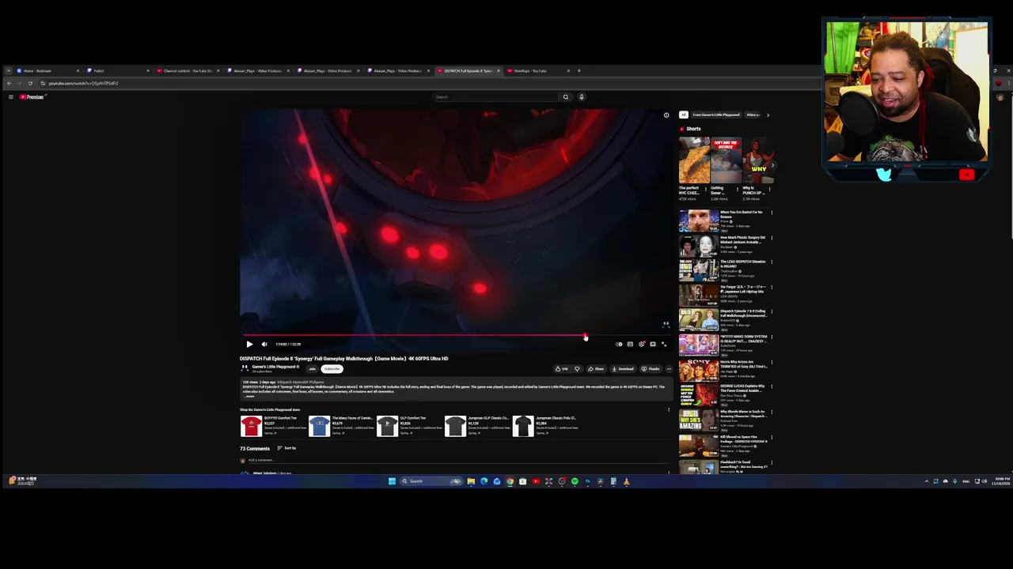This screenshot has width=1013, height=569.
Task: Open Dispatch Episode 7 & 8 Ending video
Action: tap(699, 320)
